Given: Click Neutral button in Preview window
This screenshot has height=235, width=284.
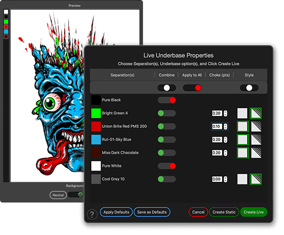Looking at the screenshot, I should coord(58,195).
